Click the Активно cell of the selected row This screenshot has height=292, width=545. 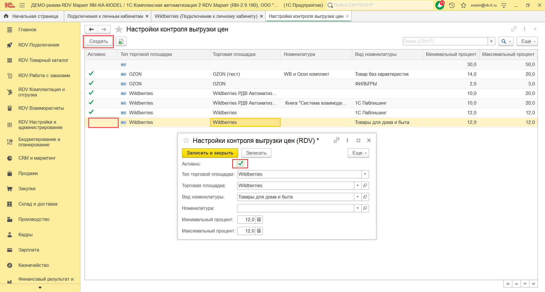point(103,122)
